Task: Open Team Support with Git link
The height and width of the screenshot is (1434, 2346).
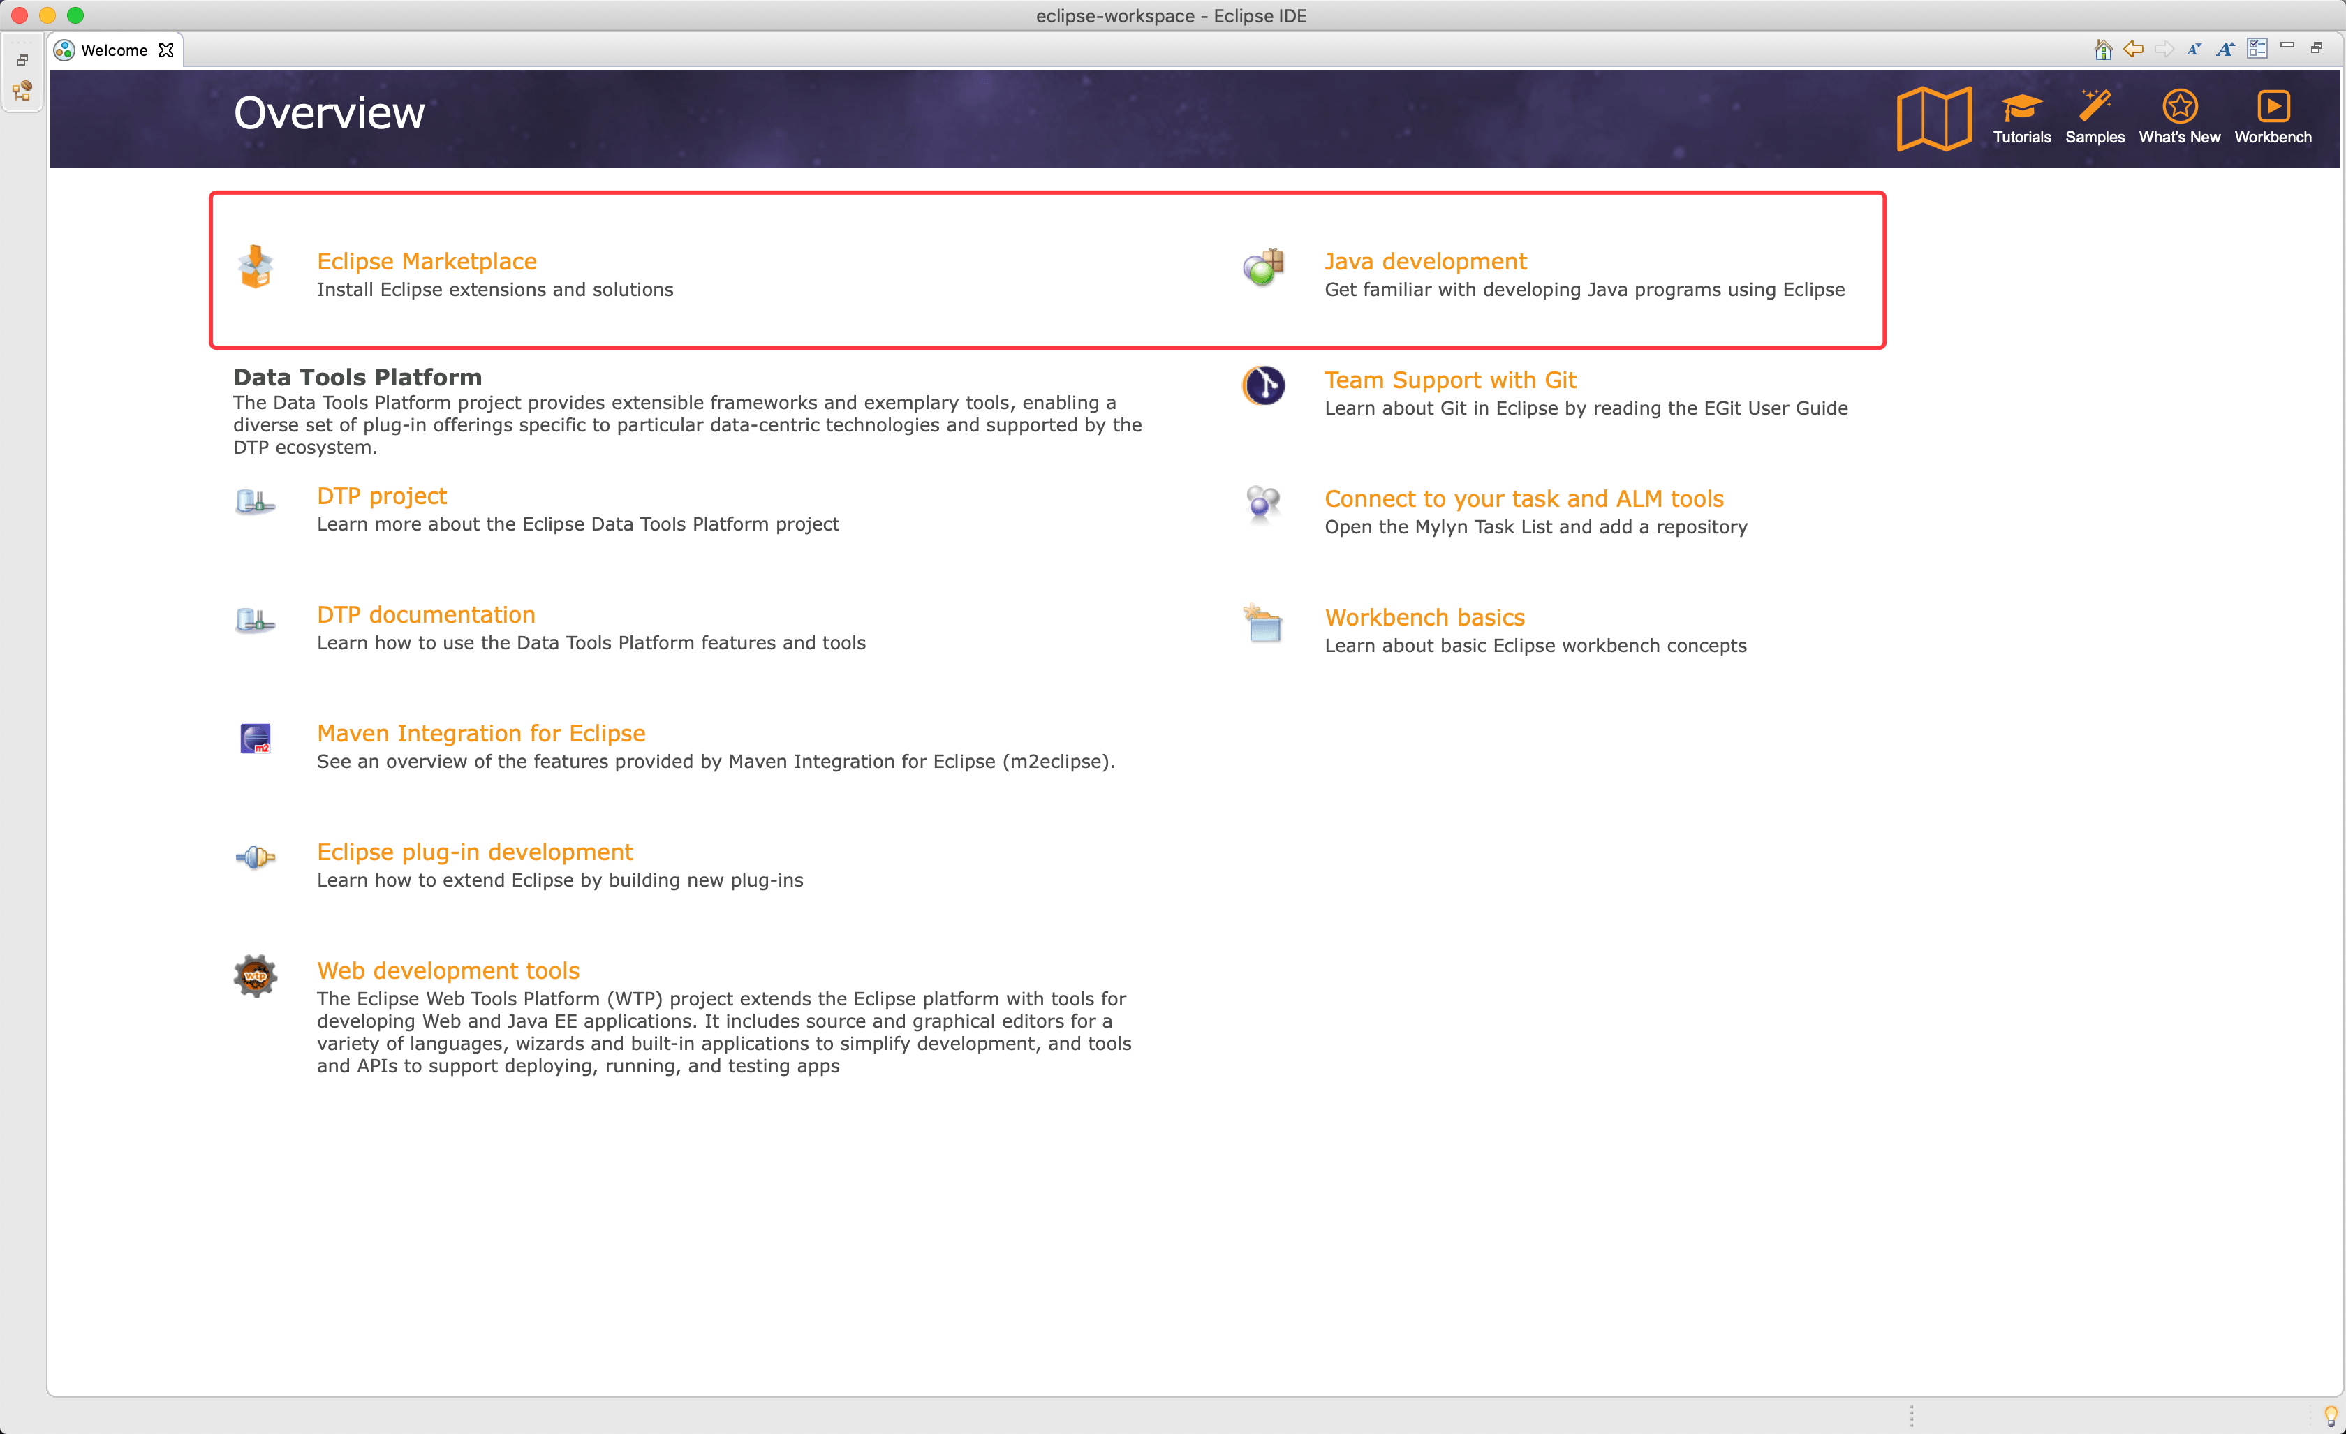Action: pyautogui.click(x=1450, y=380)
